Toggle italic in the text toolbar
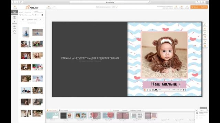 [x=147, y=90]
